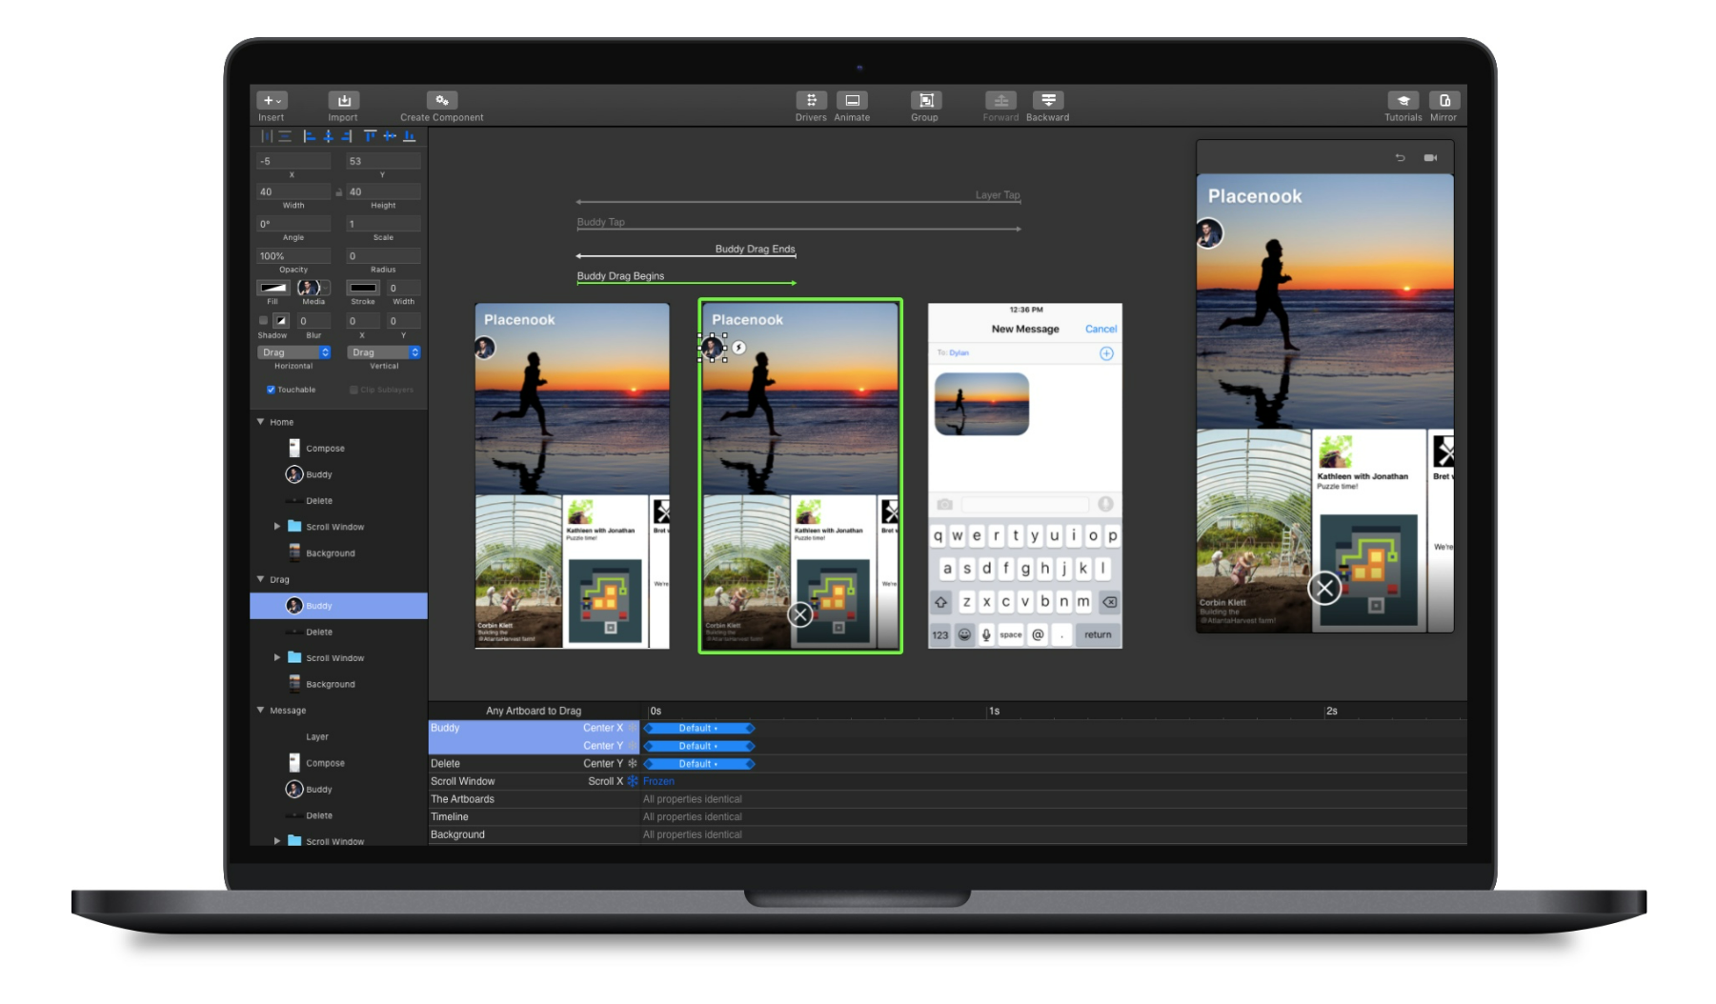Open the Insert menu button
The height and width of the screenshot is (1004, 1716).
click(272, 100)
